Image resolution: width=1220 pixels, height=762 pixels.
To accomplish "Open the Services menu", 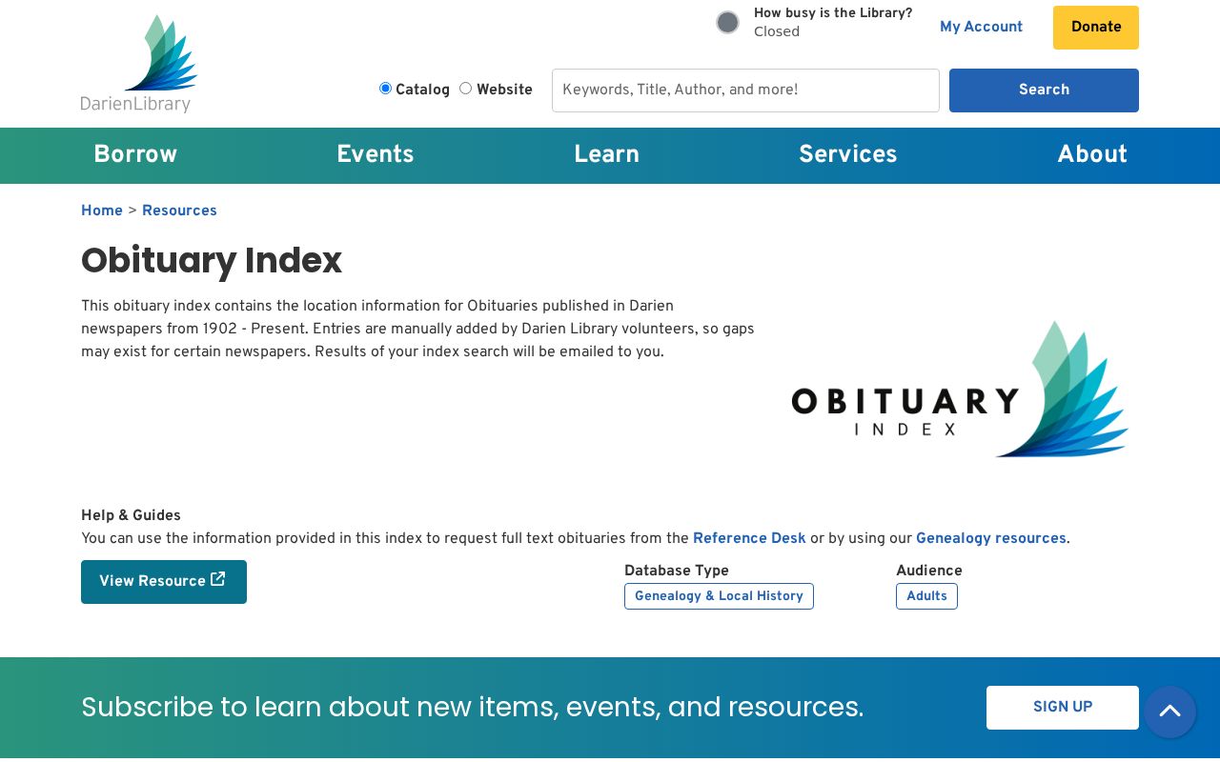I will pos(848,154).
